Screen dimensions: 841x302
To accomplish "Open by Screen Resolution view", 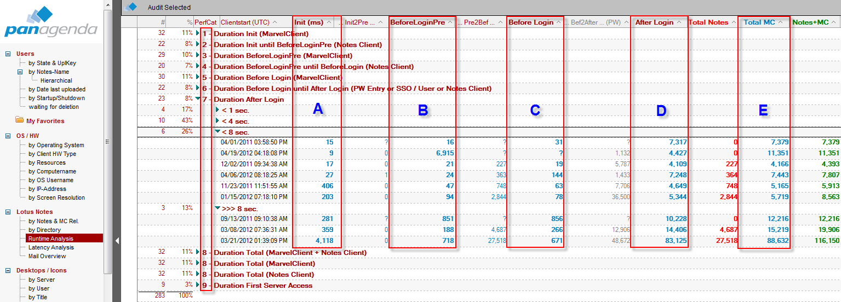I will 57,198.
